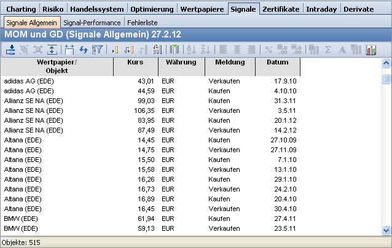This screenshot has height=248, width=392.
Task: Click the column width adjust icon
Action: [x=69, y=50]
